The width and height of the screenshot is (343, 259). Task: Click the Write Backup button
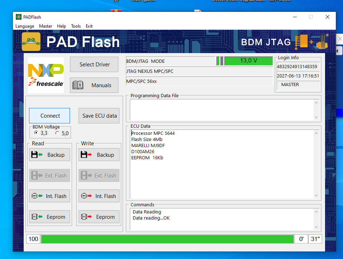99,155
